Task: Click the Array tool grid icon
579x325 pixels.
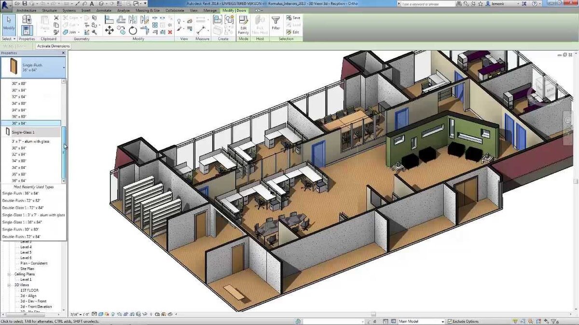Action: pos(155,25)
